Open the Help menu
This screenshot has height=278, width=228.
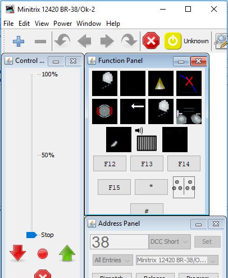point(113,24)
